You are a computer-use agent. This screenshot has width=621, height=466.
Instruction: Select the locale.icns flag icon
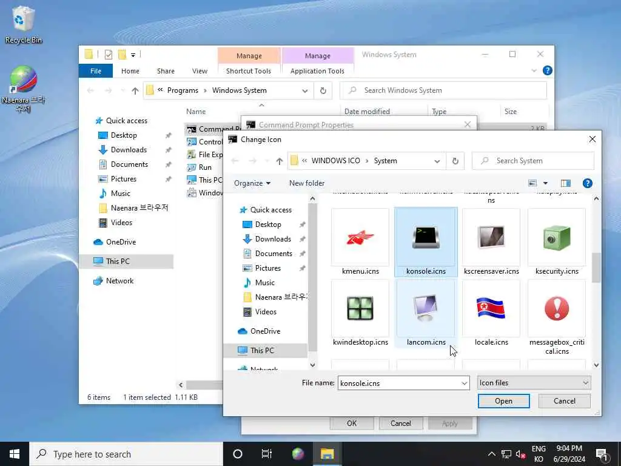click(x=491, y=308)
